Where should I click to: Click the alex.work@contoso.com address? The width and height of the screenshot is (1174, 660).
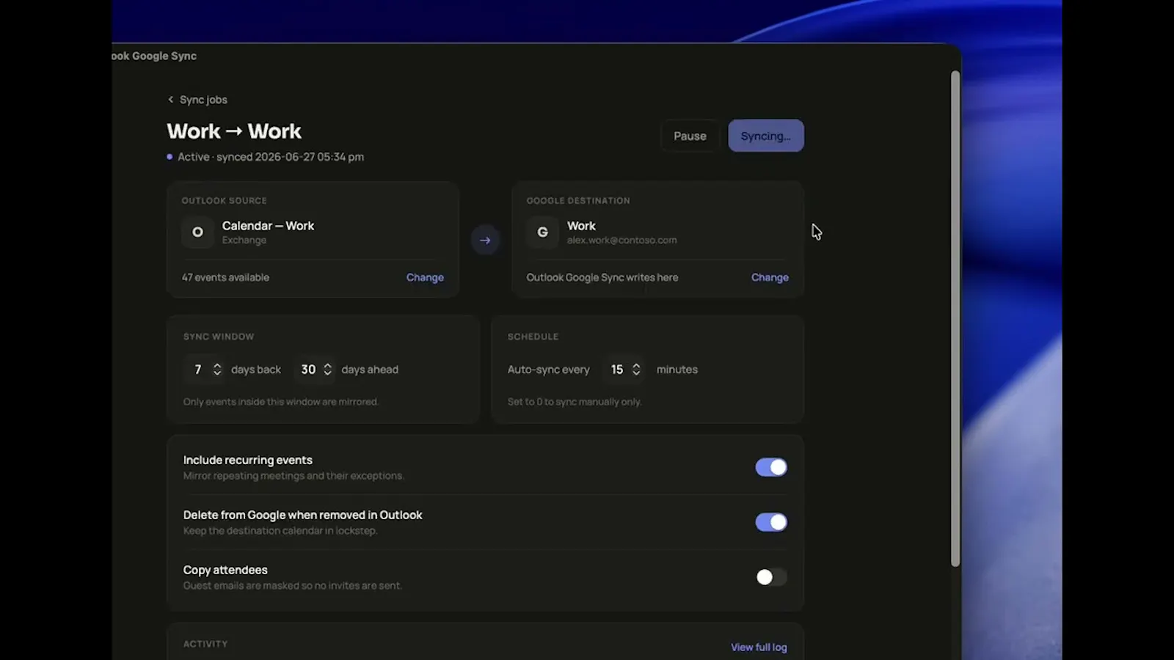tap(621, 241)
